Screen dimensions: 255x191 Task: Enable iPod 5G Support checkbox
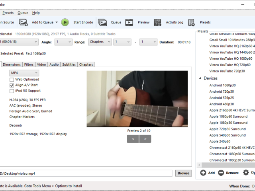(12, 91)
